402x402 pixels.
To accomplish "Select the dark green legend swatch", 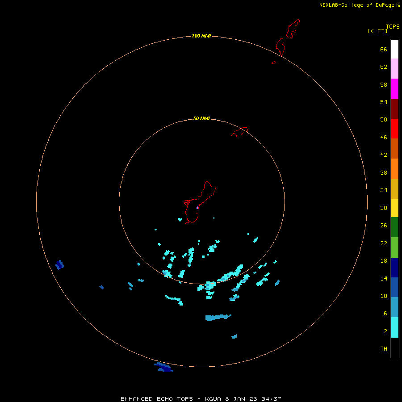I will [394, 227].
